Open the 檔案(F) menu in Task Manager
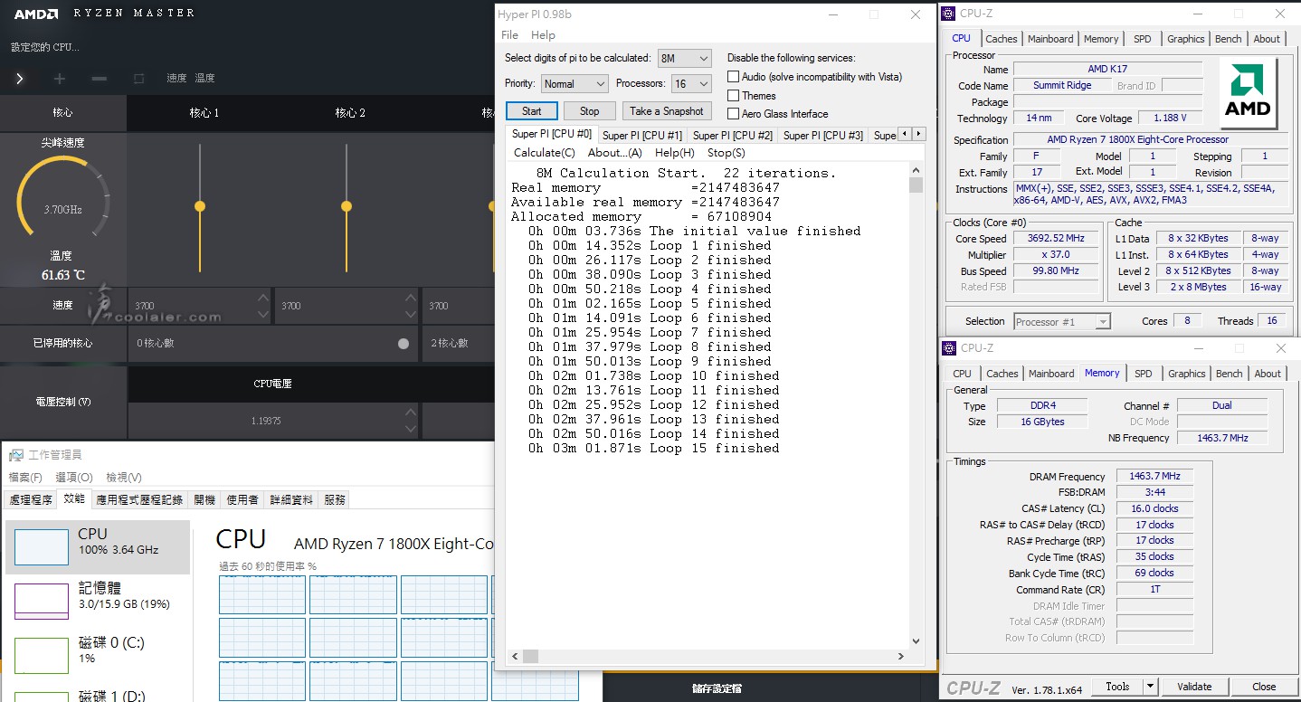The height and width of the screenshot is (702, 1301). pos(25,477)
